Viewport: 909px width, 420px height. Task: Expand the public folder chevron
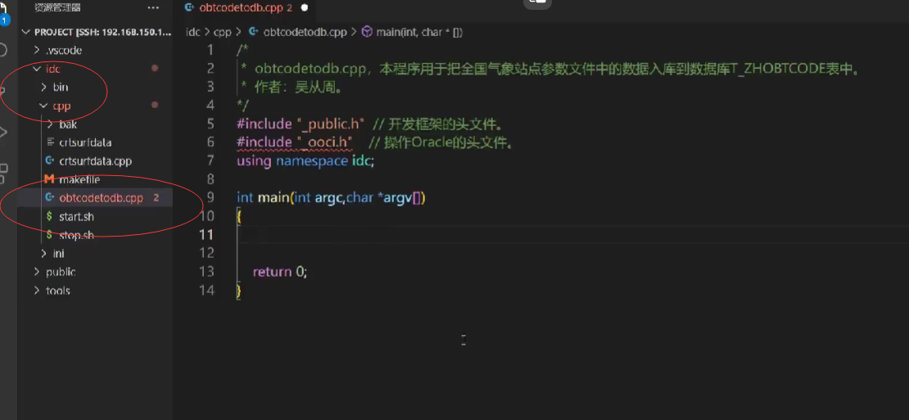tap(37, 272)
